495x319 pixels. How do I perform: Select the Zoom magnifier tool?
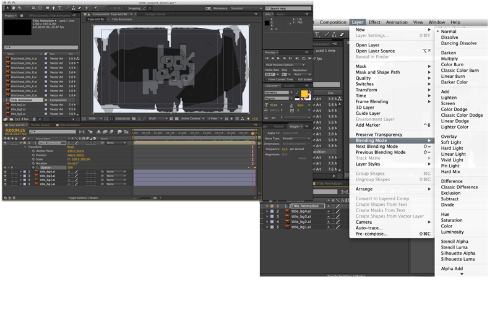(20, 8)
